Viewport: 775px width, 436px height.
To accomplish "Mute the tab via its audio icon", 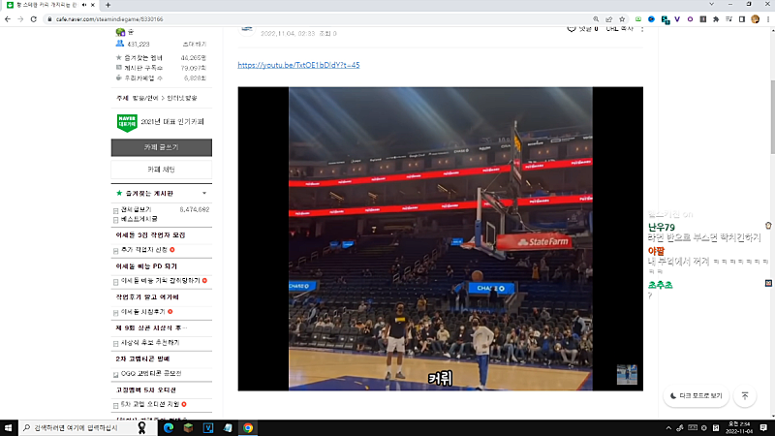I will pos(84,5).
